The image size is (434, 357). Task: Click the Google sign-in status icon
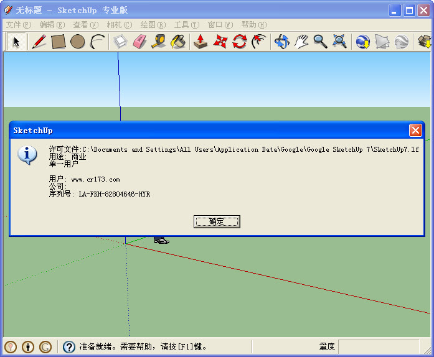(x=45, y=346)
